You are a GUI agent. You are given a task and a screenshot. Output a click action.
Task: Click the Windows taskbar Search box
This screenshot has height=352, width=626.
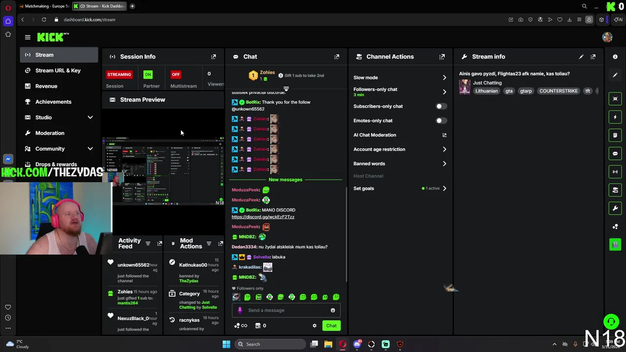pos(269,344)
